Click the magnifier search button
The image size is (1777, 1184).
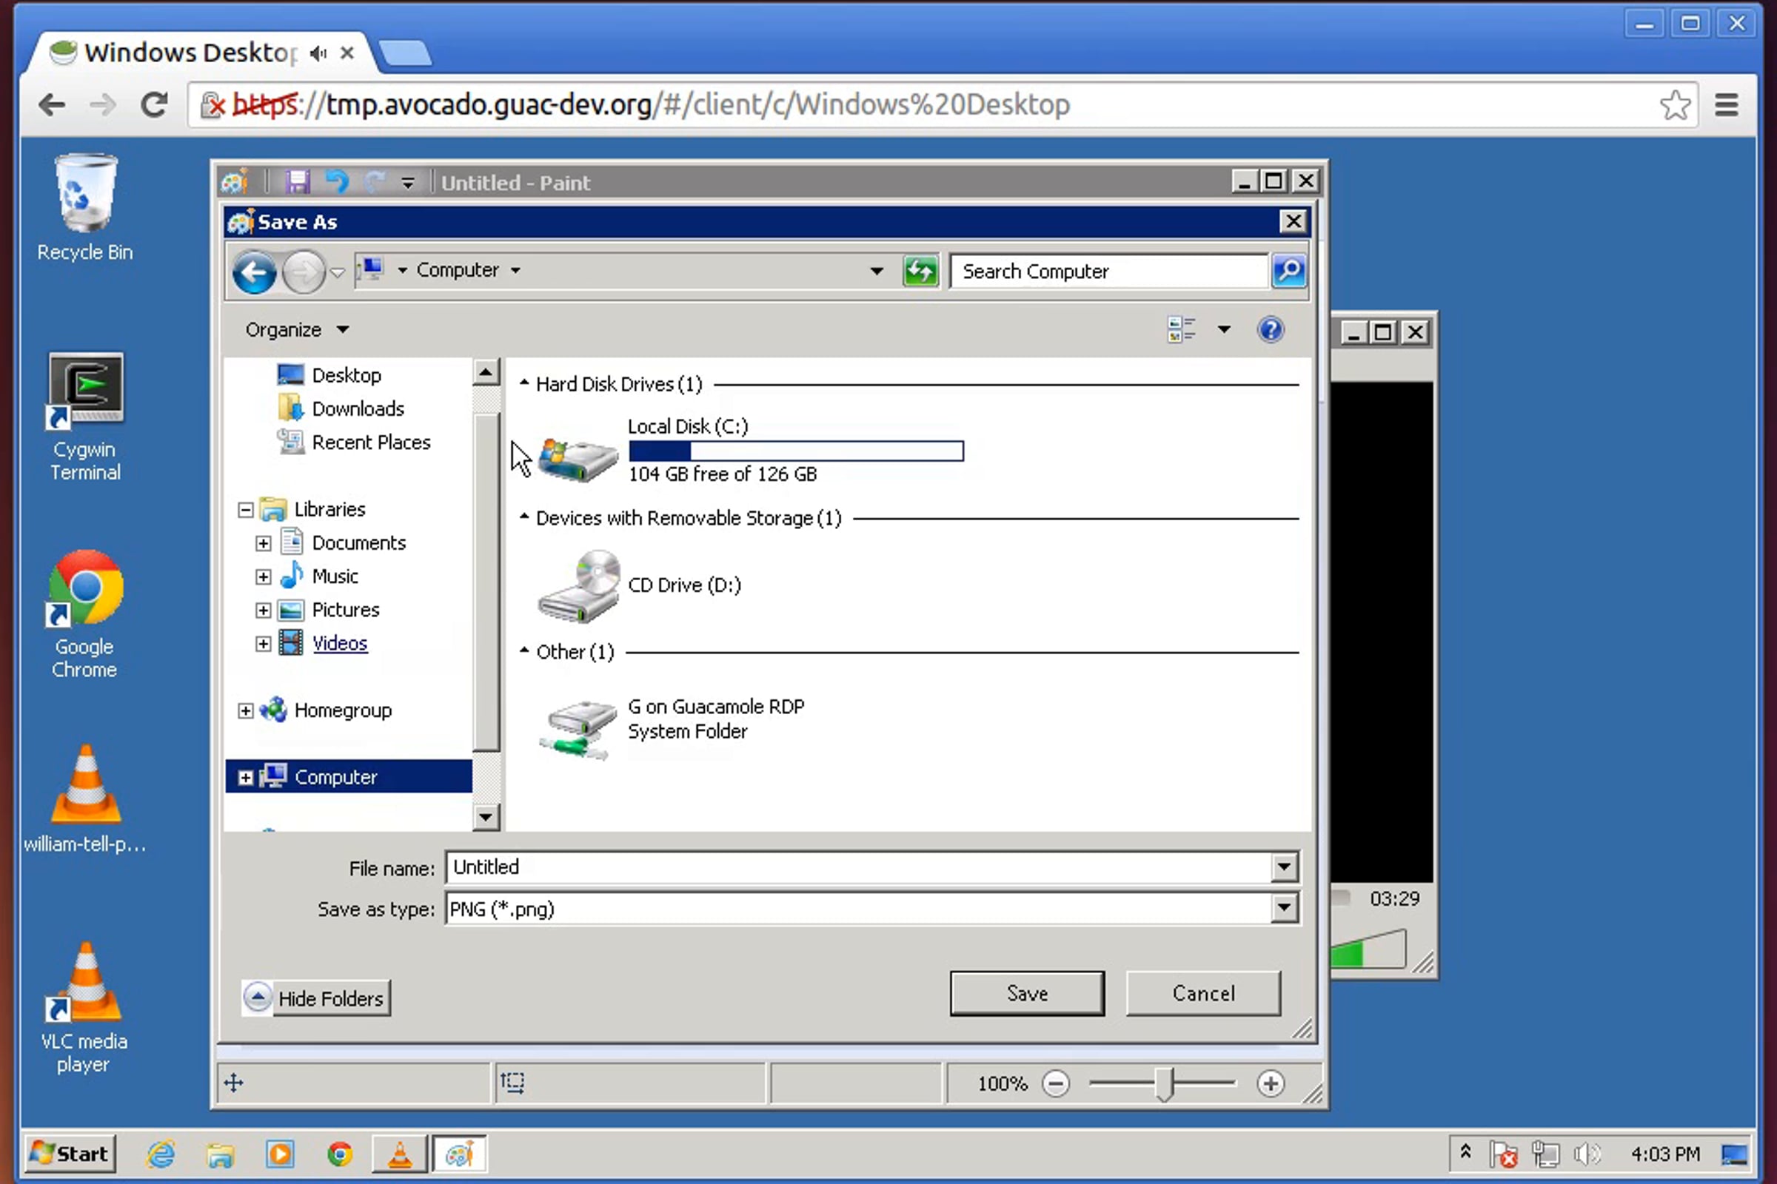point(1289,270)
